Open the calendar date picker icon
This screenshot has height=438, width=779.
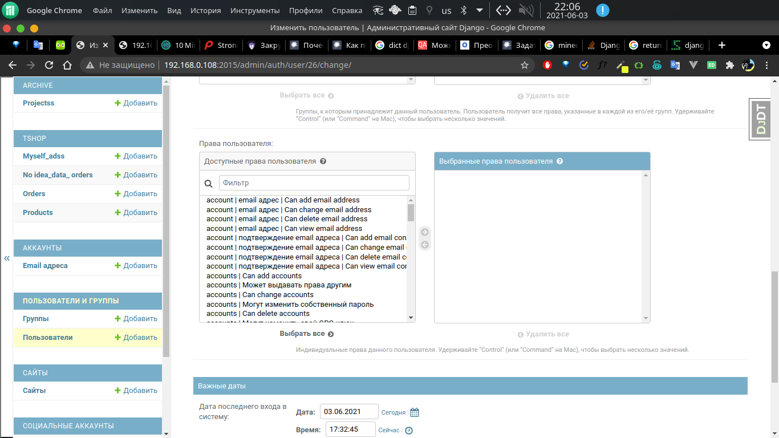point(415,412)
